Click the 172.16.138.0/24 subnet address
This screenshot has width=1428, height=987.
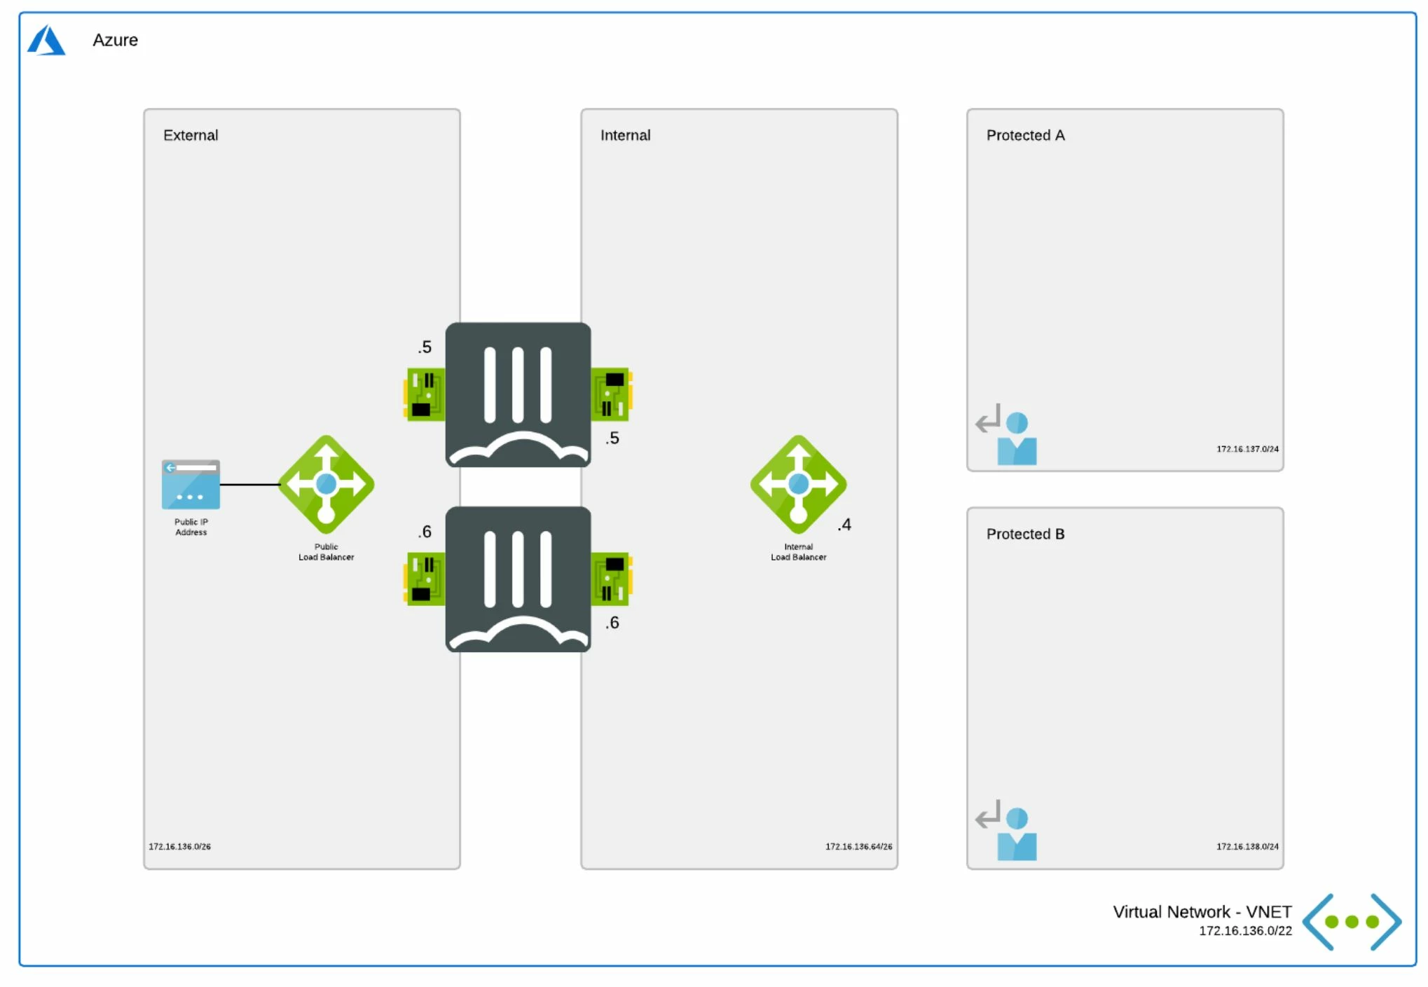point(1247,846)
